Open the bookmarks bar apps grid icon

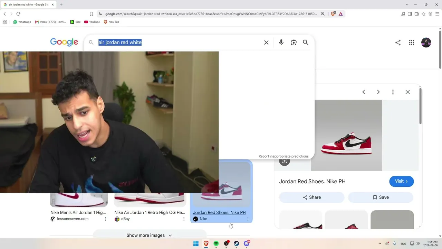(x=4, y=22)
